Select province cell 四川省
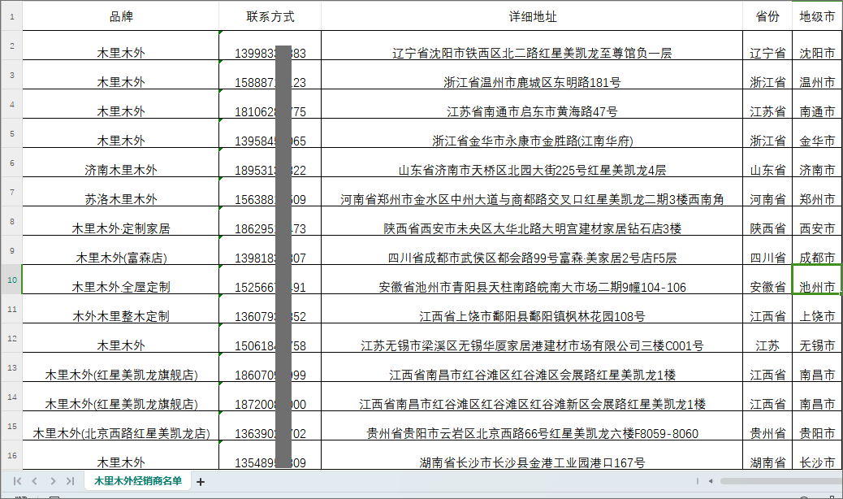843x499 pixels. click(x=767, y=250)
